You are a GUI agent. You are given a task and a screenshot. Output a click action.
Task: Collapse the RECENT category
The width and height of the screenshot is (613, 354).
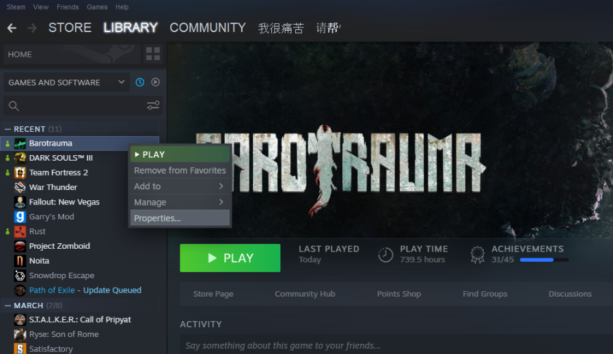(x=8, y=129)
